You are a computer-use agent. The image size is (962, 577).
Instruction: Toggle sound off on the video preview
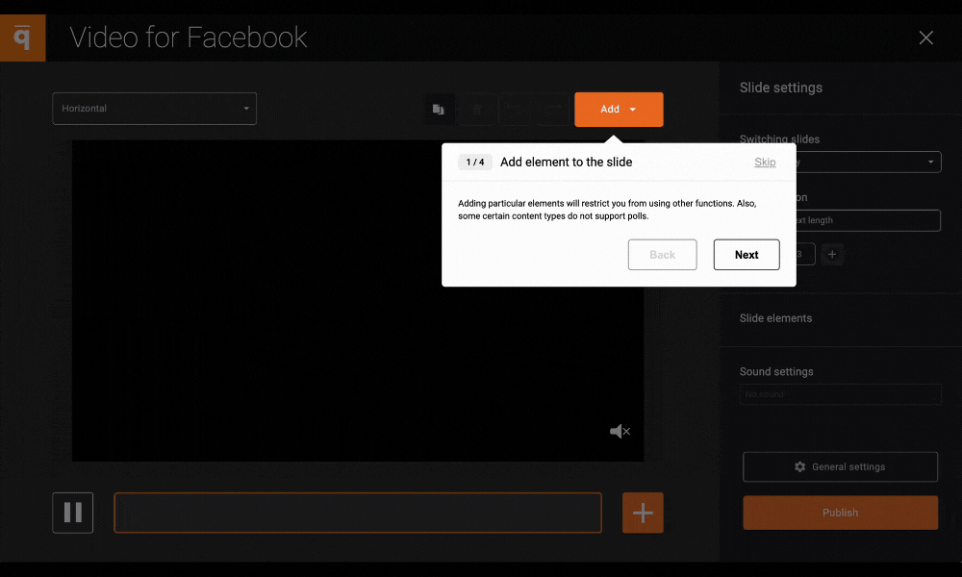[620, 431]
